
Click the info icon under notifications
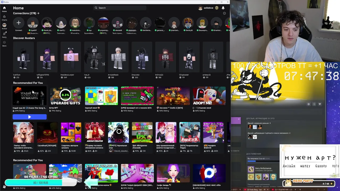pos(224,13)
